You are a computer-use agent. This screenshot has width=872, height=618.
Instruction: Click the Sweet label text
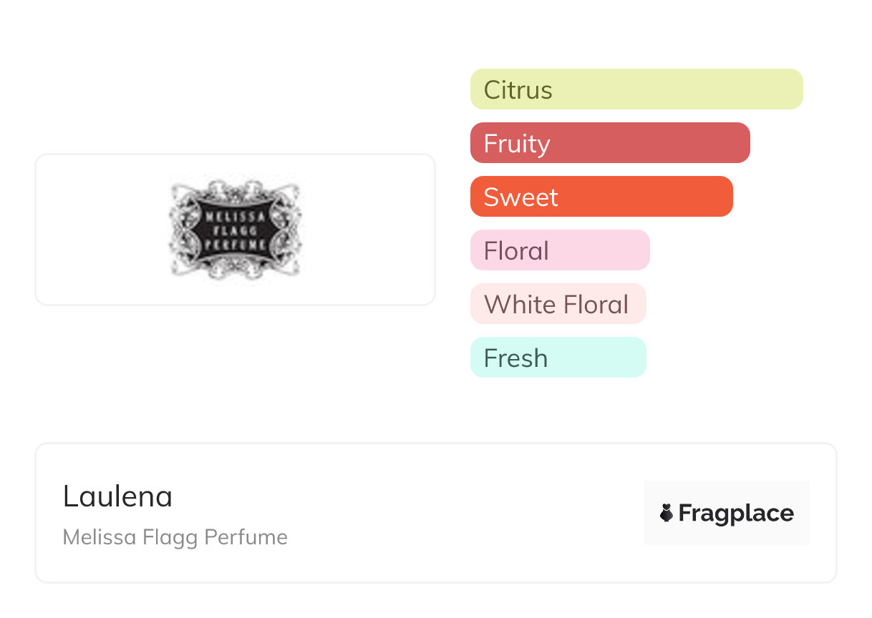[x=520, y=197]
